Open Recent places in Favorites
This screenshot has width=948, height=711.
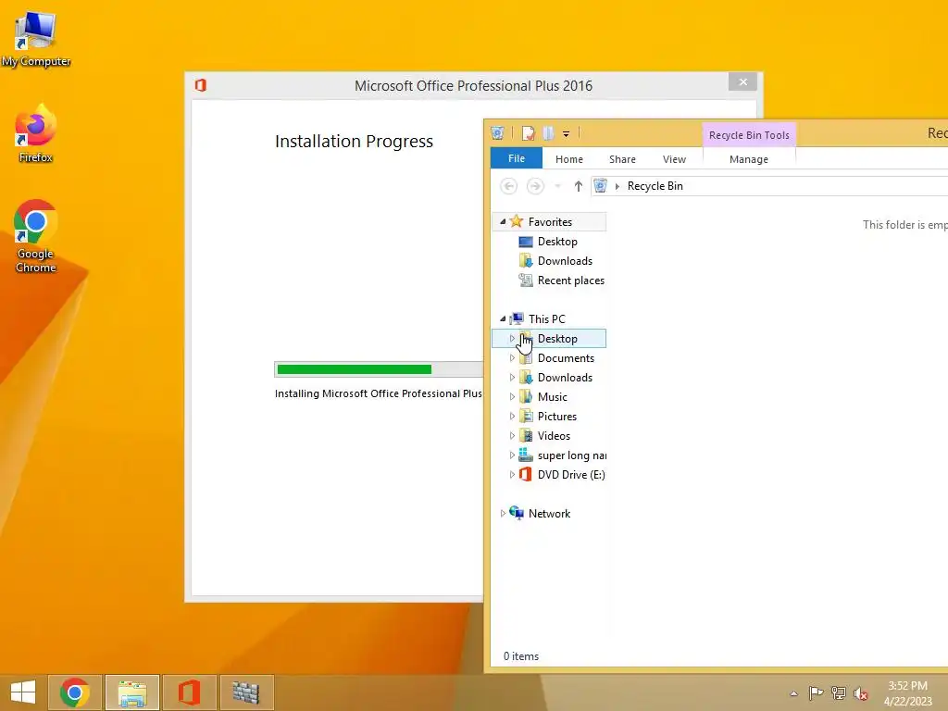570,281
